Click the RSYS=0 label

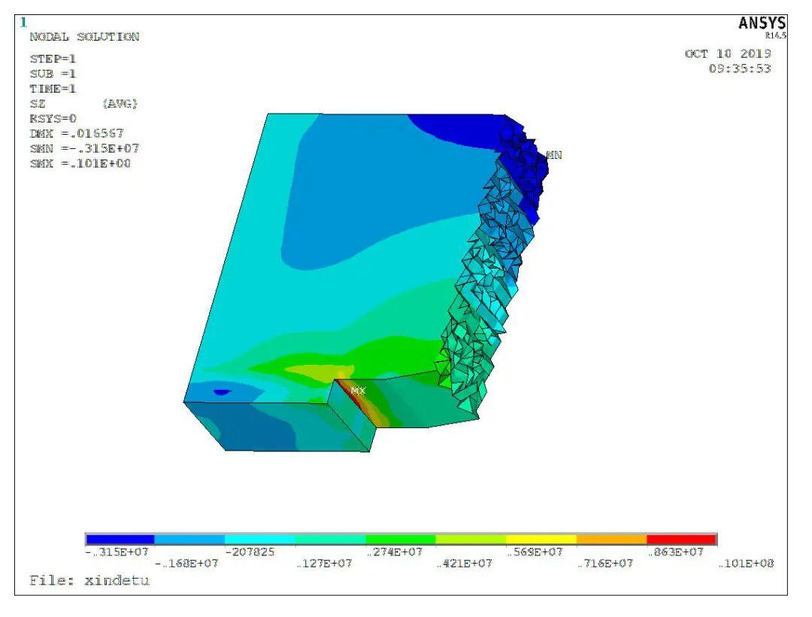click(53, 119)
